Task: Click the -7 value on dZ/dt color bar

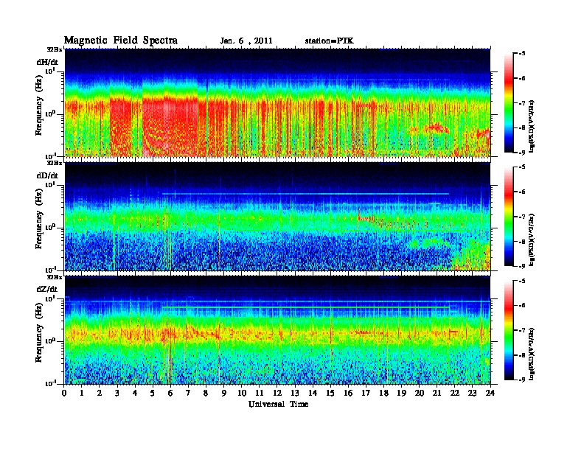Action: (522, 330)
